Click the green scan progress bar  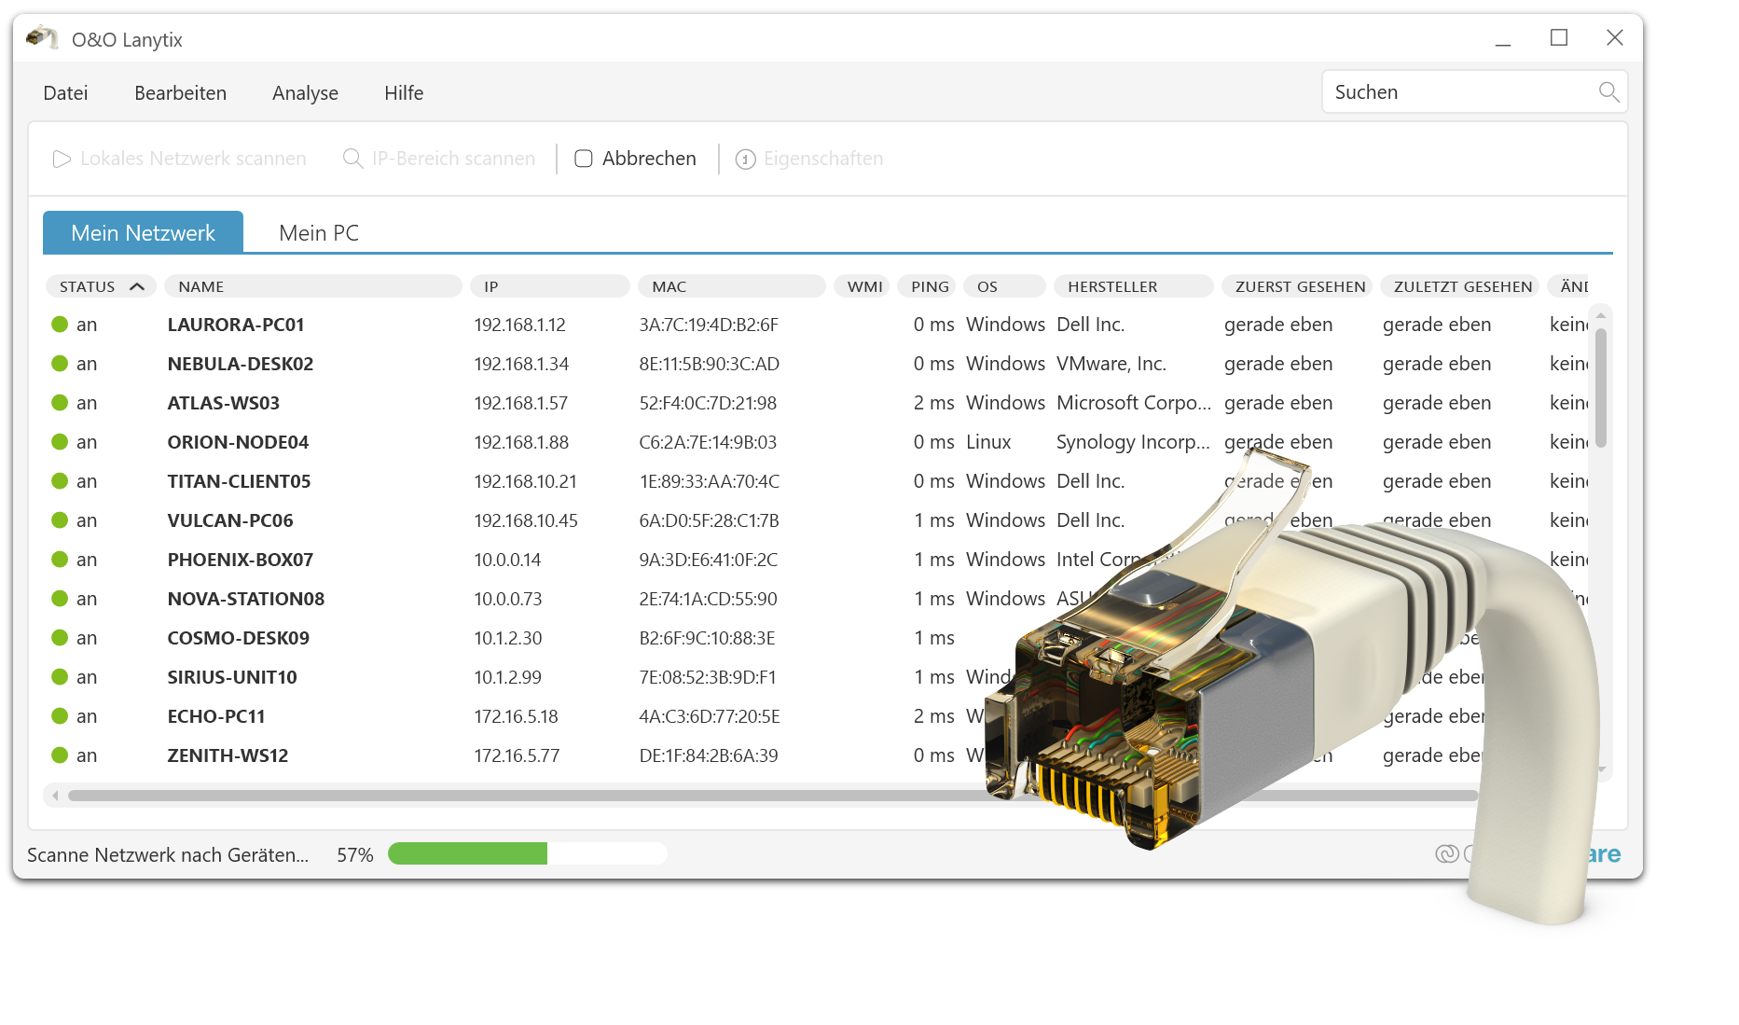pyautogui.click(x=468, y=853)
